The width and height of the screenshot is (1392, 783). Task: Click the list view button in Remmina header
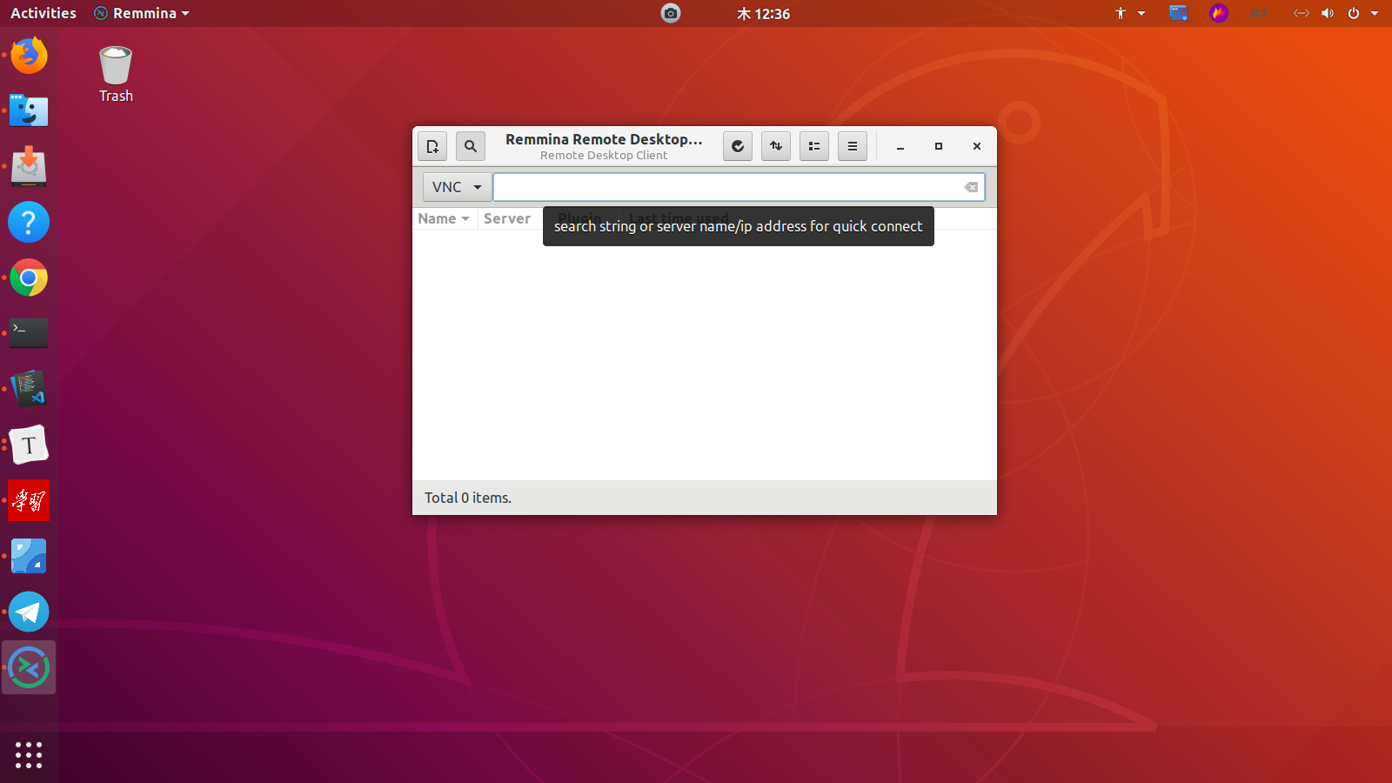(x=814, y=146)
